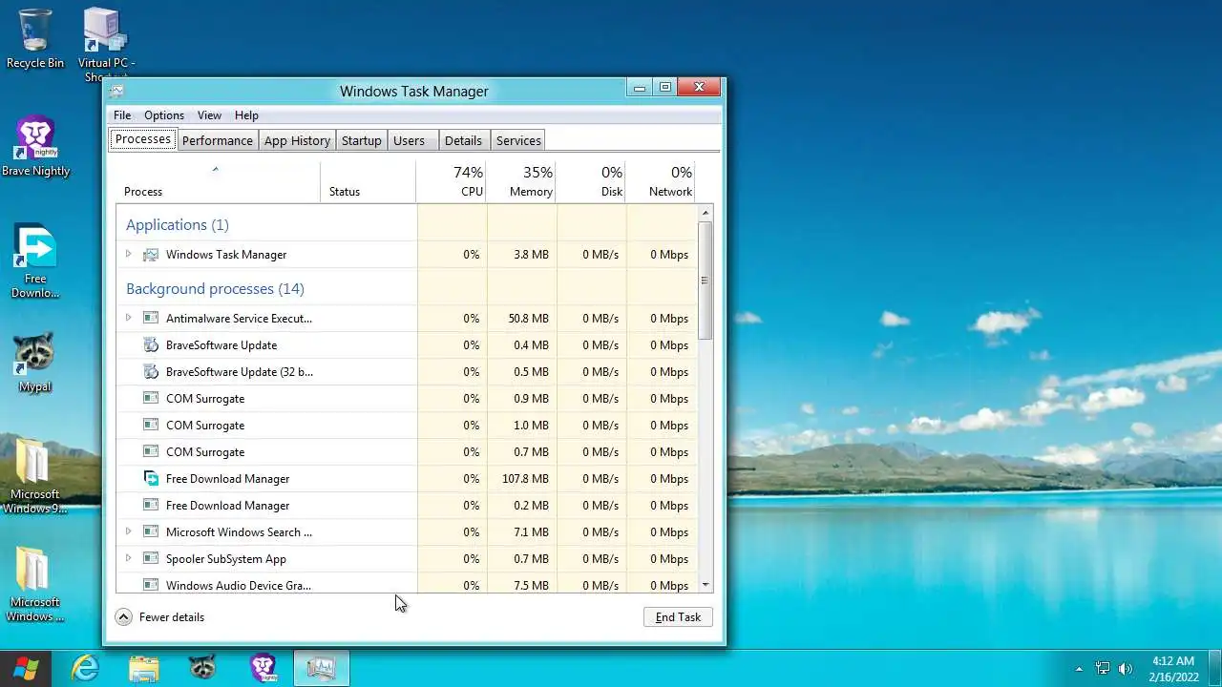The image size is (1222, 687).
Task: Sort by the Memory column header
Action: (521, 181)
